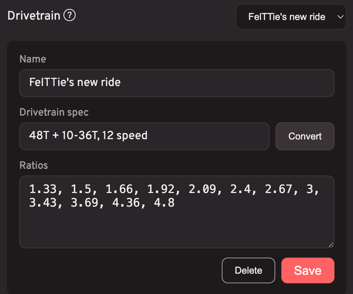Place cursor on the 4.8 ratio value
This screenshot has width=353, height=294.
[164, 203]
